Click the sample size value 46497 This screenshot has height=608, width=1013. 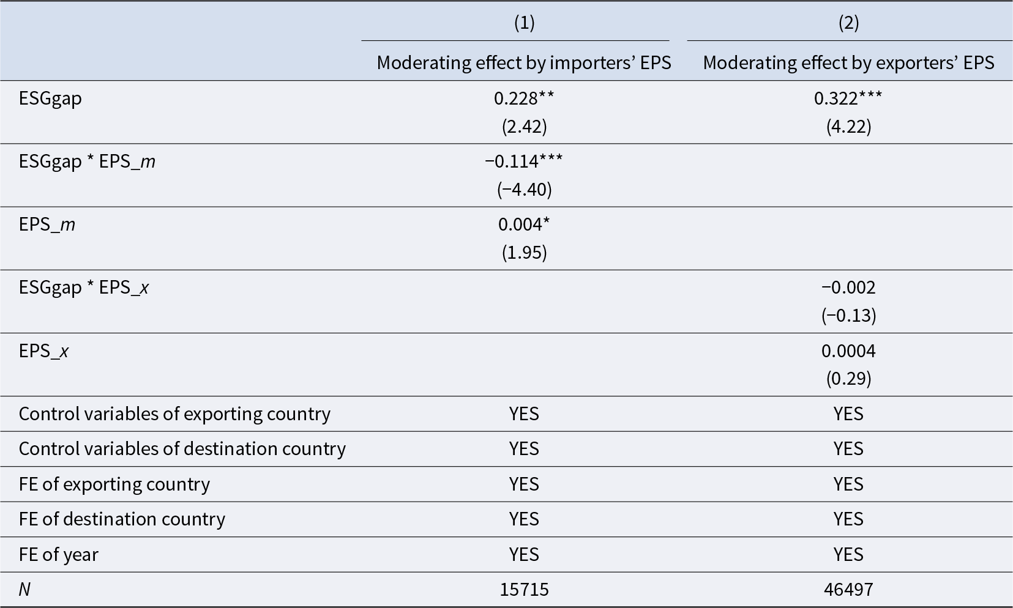pos(848,590)
